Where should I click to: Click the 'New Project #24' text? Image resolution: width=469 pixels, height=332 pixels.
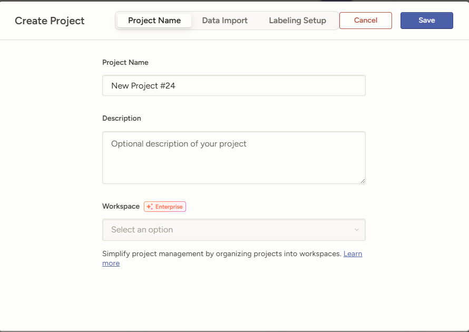143,85
